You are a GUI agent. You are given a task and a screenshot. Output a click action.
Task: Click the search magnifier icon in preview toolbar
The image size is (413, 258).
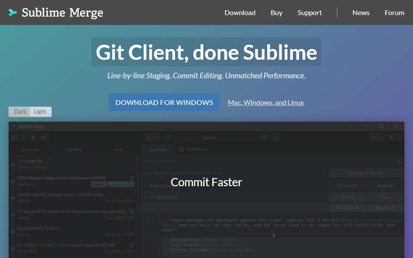pyautogui.click(x=264, y=138)
